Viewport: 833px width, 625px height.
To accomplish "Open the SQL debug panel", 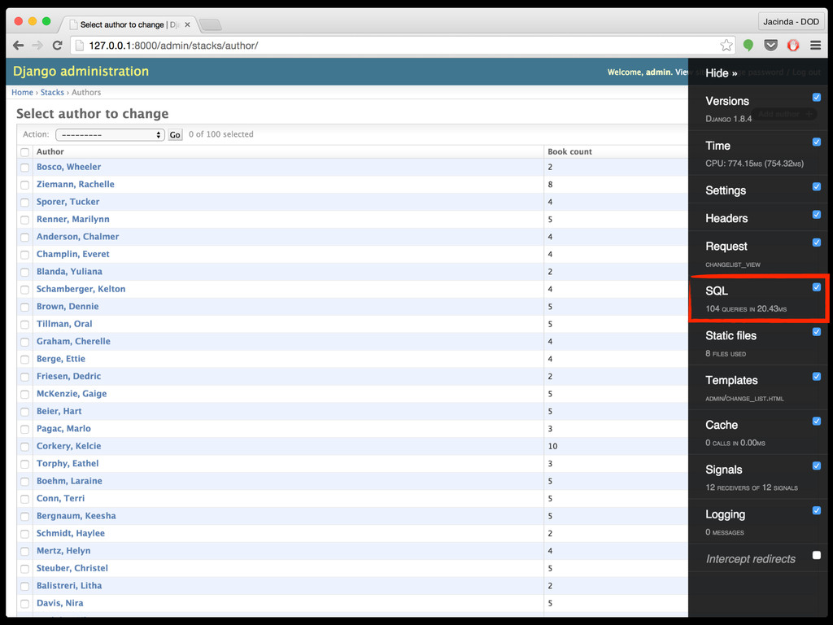I will [717, 291].
